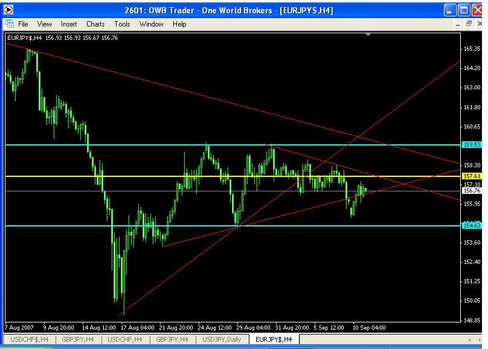The width and height of the screenshot is (488, 349).
Task: Open the File menu
Action: coord(23,24)
